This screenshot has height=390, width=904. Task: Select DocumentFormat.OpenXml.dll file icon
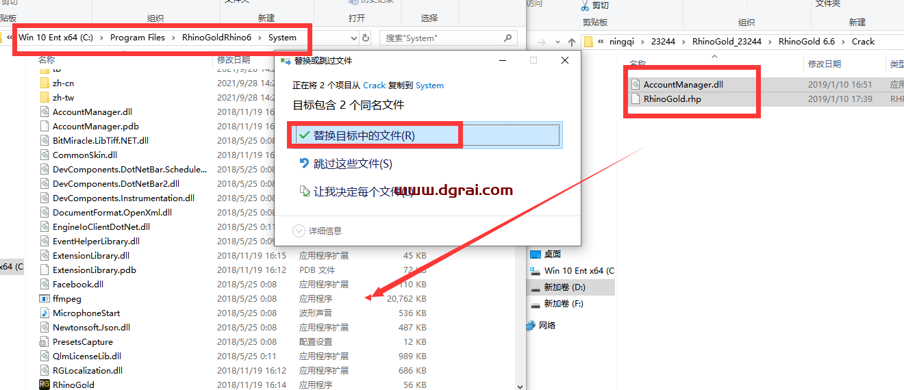[x=45, y=213]
